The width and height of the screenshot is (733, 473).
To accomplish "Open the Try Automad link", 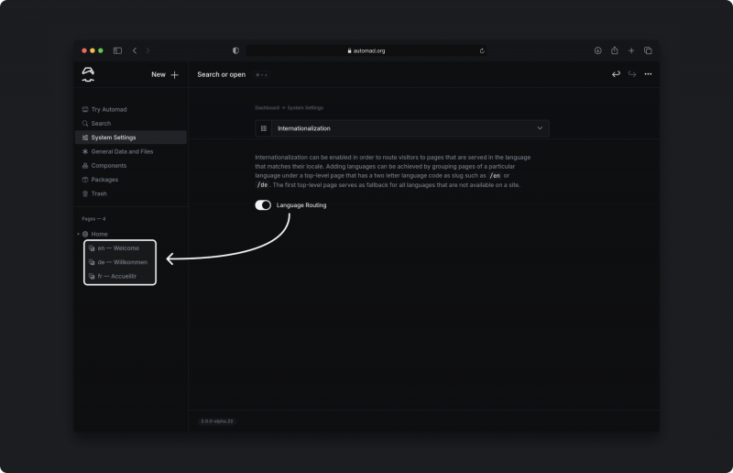I will (109, 109).
